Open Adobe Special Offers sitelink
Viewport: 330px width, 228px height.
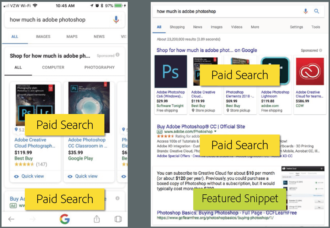[x=173, y=156]
